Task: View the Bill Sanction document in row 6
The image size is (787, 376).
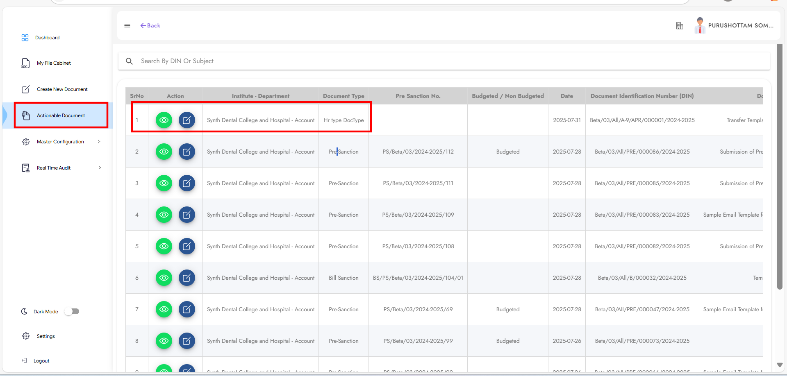Action: (164, 278)
